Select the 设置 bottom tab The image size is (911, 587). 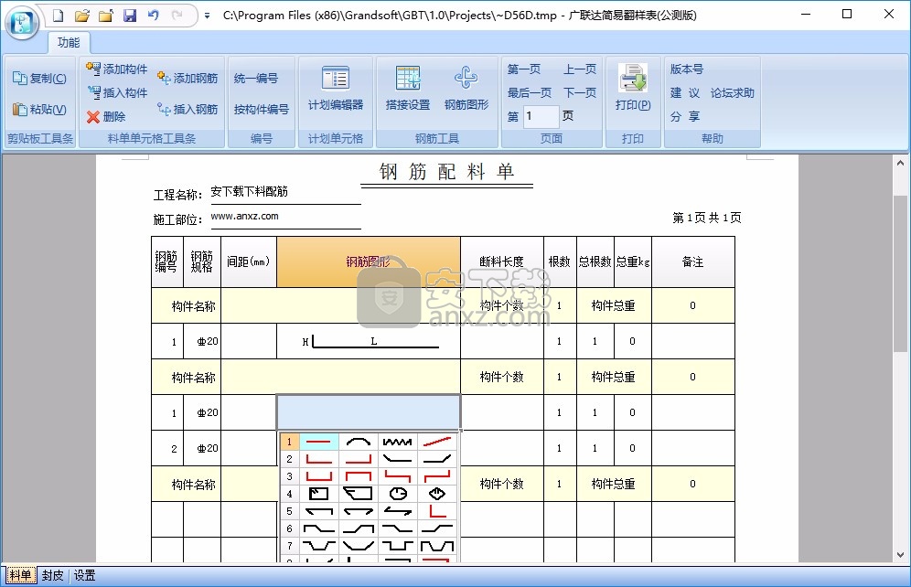point(84,575)
